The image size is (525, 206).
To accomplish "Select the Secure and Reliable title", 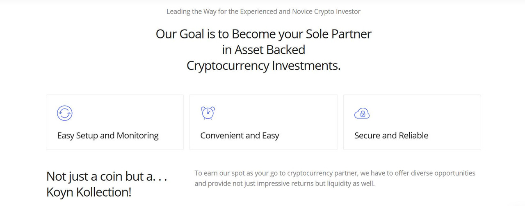I will click(x=391, y=136).
